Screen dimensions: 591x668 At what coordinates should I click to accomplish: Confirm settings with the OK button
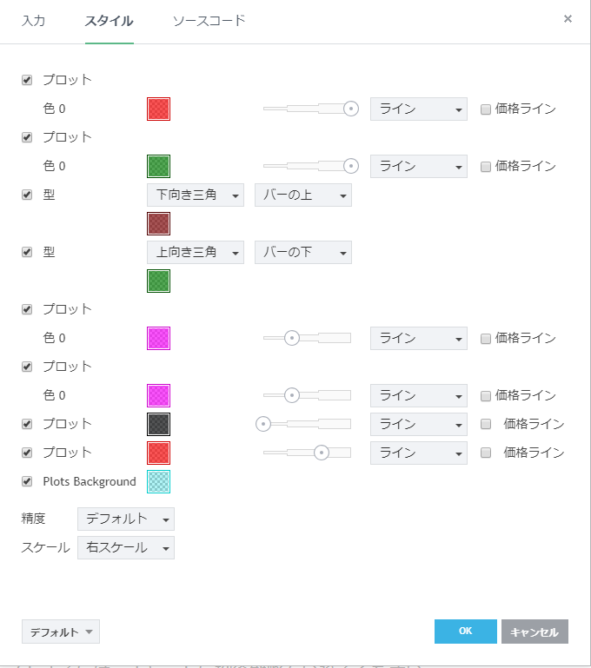point(465,632)
